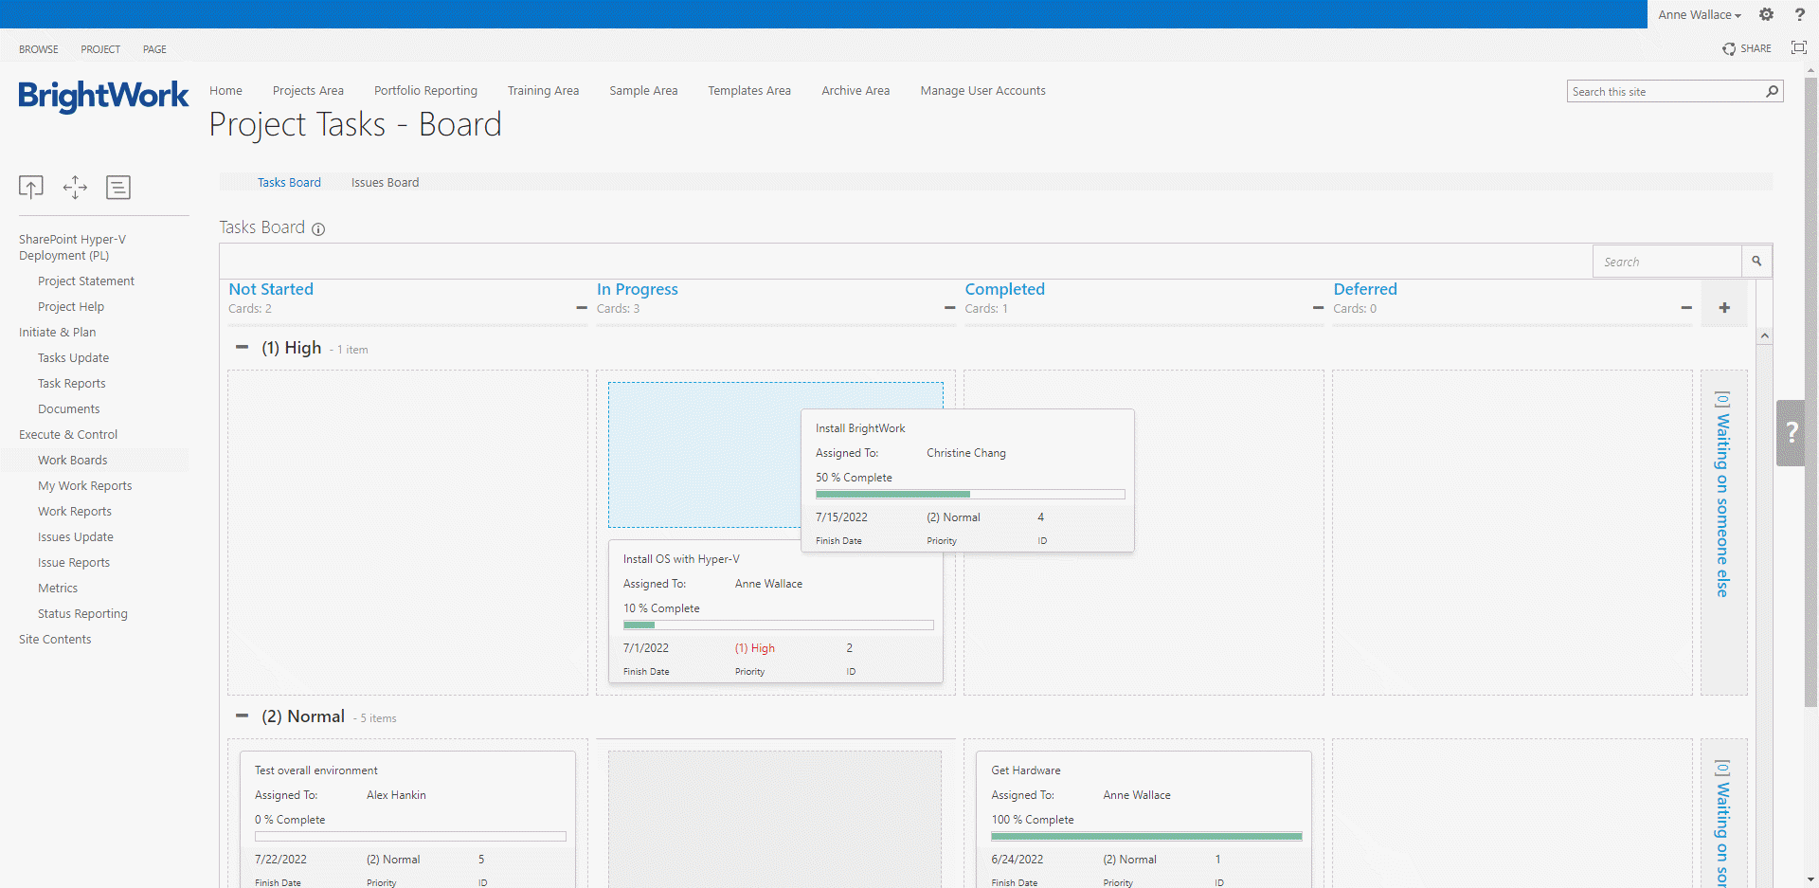Click the upload arrow icon in sidebar
Image resolution: width=1819 pixels, height=888 pixels.
(31, 188)
